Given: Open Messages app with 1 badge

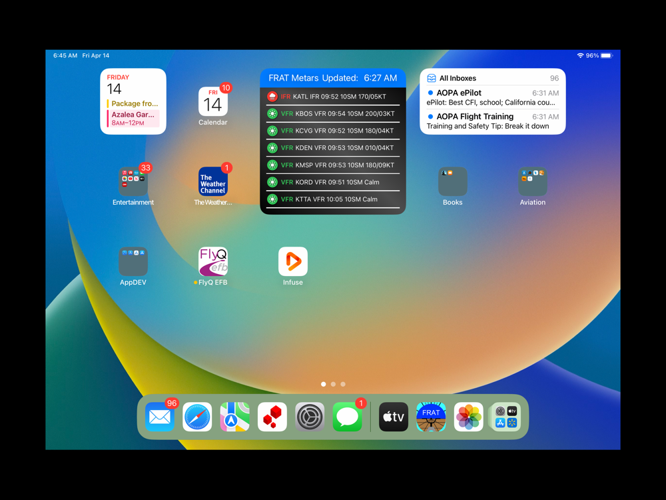Looking at the screenshot, I should (348, 417).
